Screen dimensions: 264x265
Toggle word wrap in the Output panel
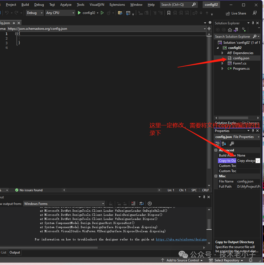pos(141,204)
